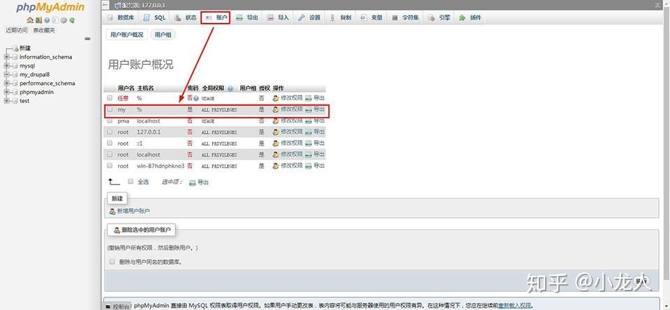The width and height of the screenshot is (670, 310).
Task: Collapse the top menu with corner icon
Action: pos(657,5)
